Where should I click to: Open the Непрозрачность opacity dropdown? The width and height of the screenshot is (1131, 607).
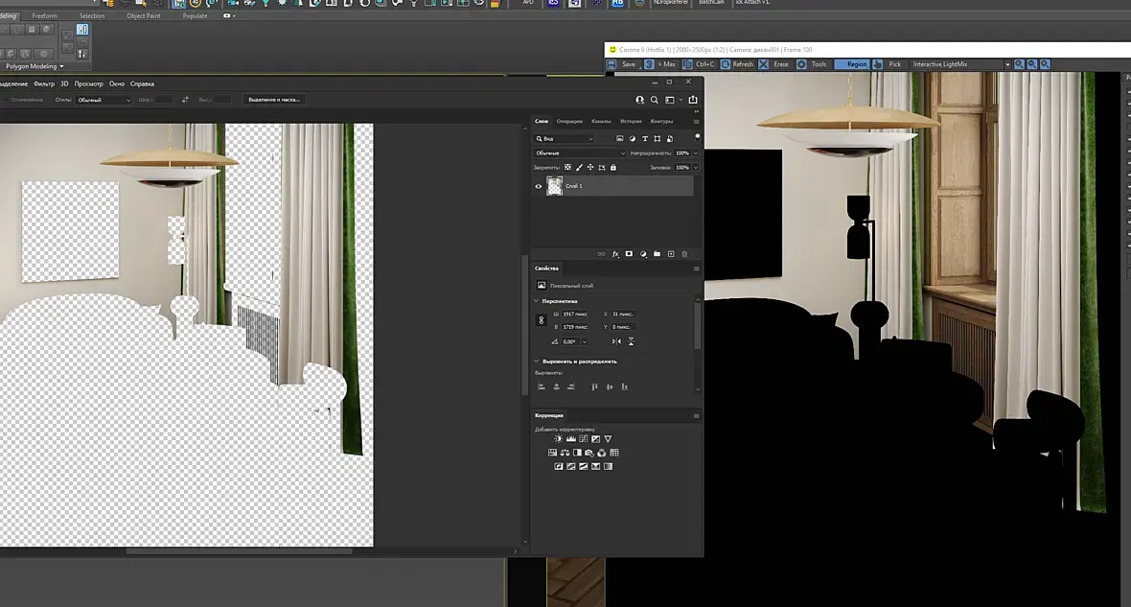[x=695, y=153]
